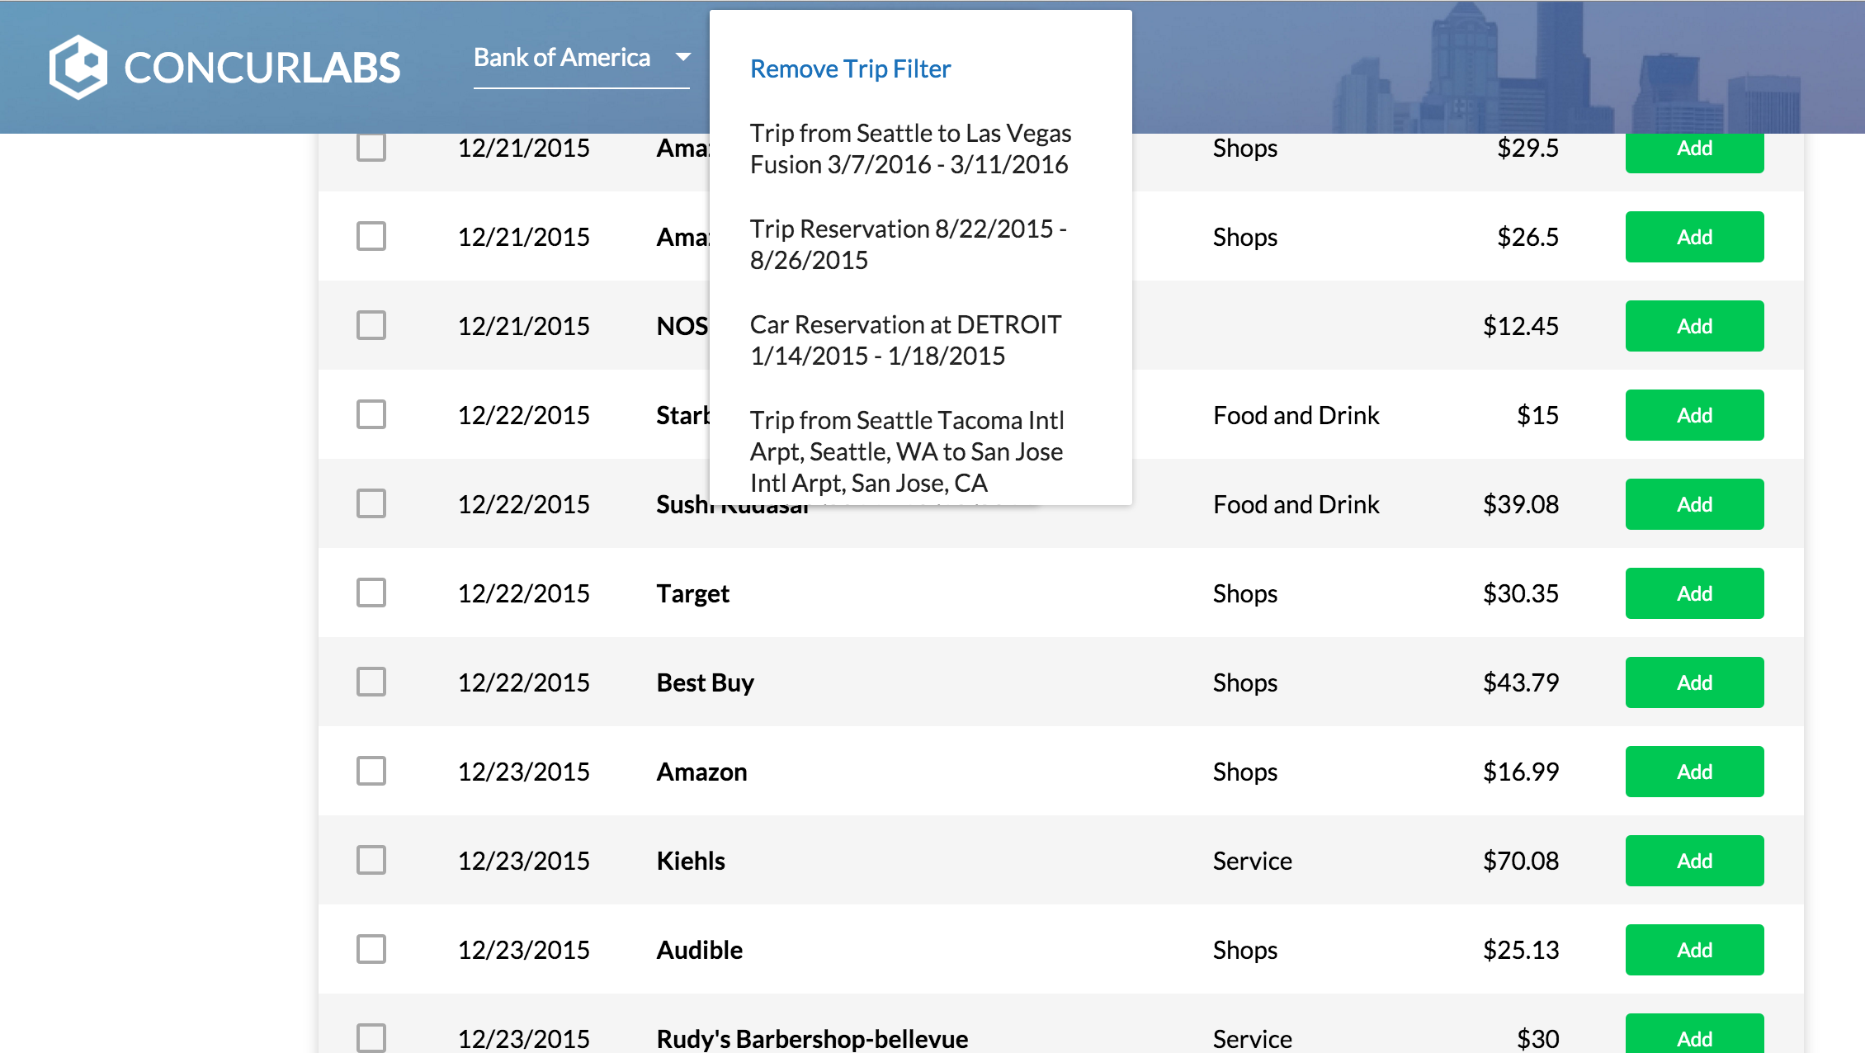This screenshot has width=1865, height=1053.
Task: Check the Best Buy transaction checkbox
Action: tap(371, 682)
